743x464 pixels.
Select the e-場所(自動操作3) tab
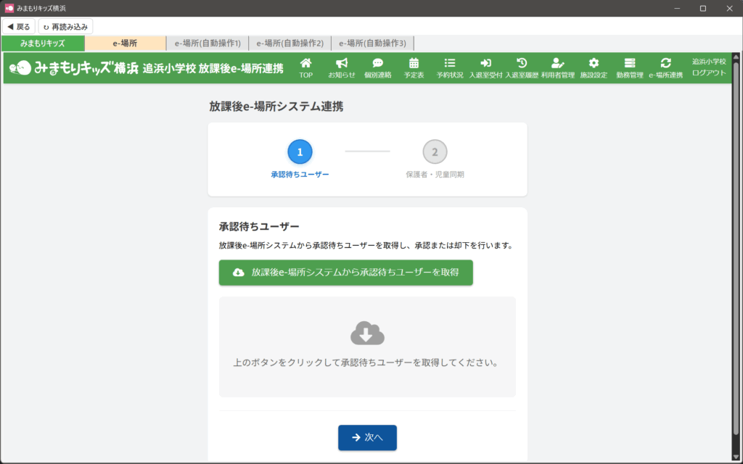pos(372,43)
